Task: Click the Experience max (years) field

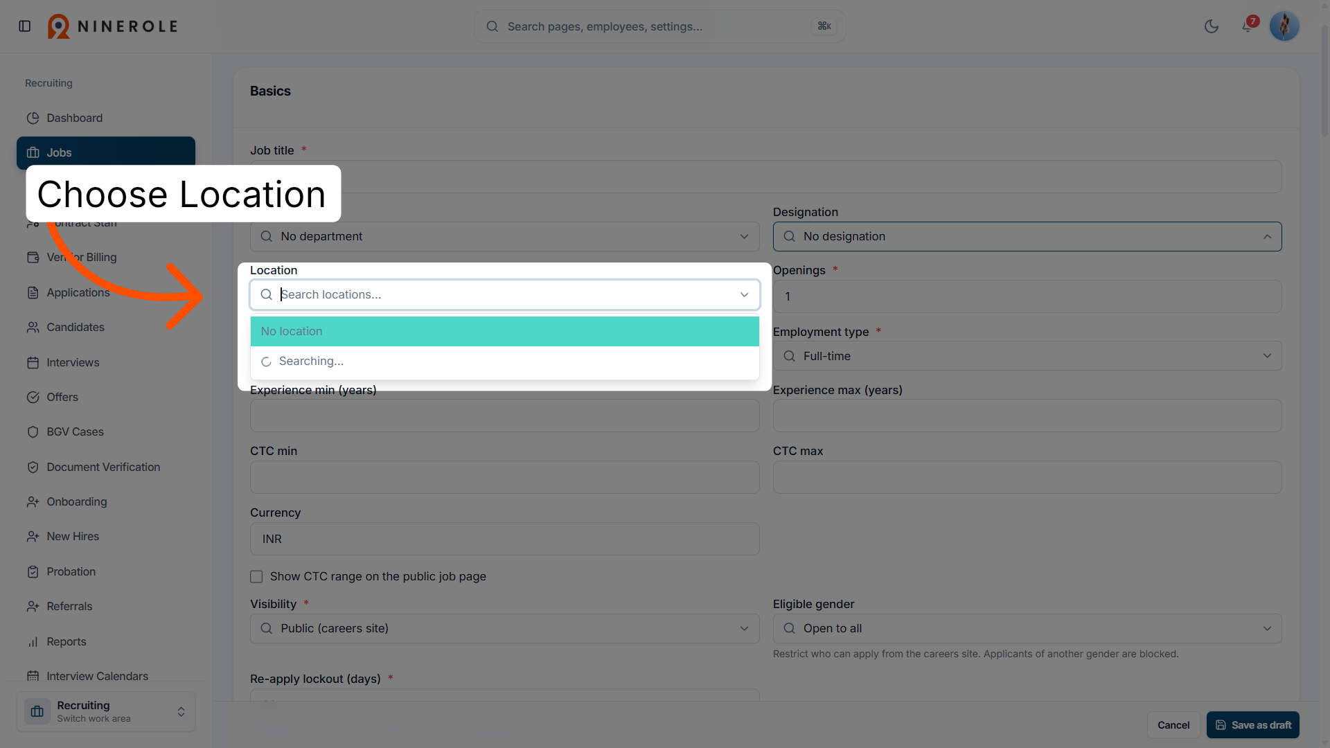Action: coord(1027,416)
